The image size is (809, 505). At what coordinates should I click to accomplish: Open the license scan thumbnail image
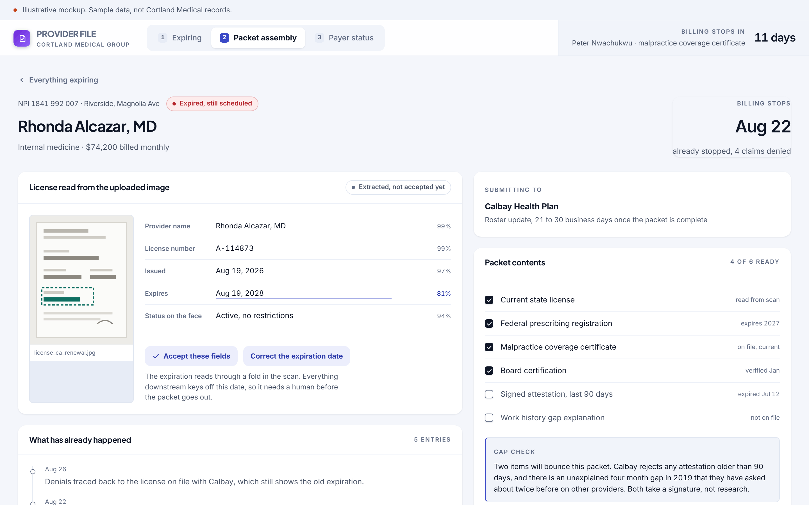(x=81, y=280)
